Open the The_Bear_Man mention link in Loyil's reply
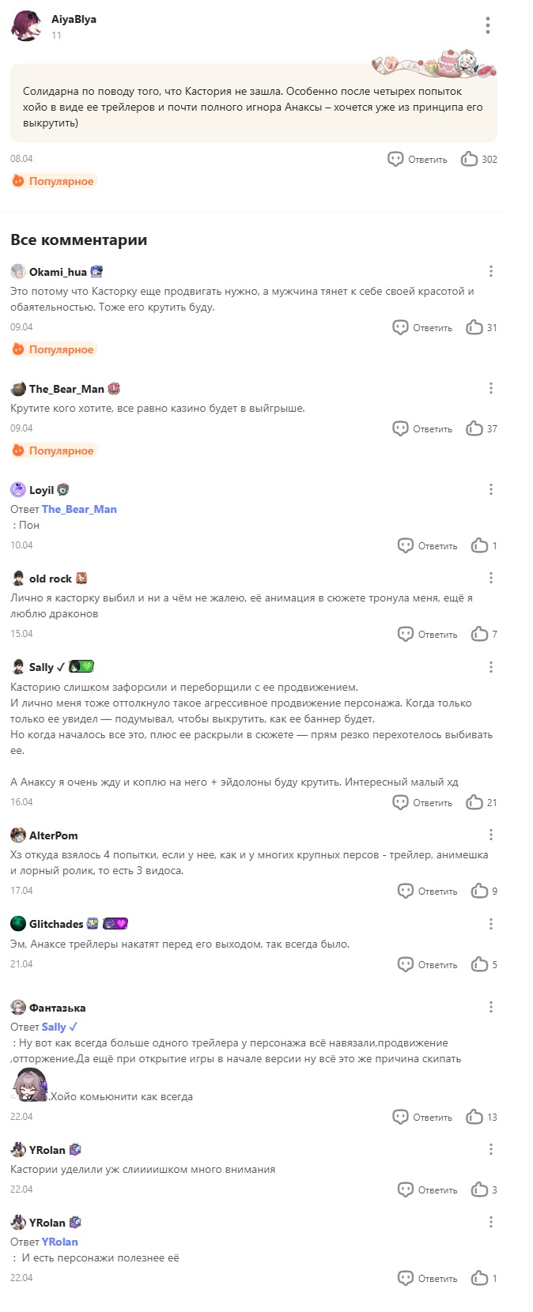The width and height of the screenshot is (533, 1312). point(79,509)
